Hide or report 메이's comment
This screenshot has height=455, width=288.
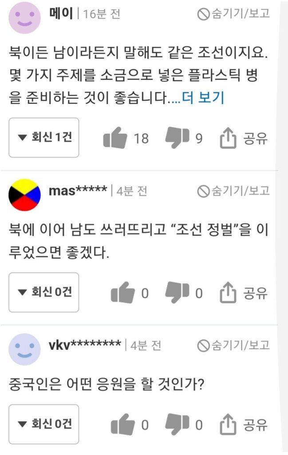pos(233,14)
